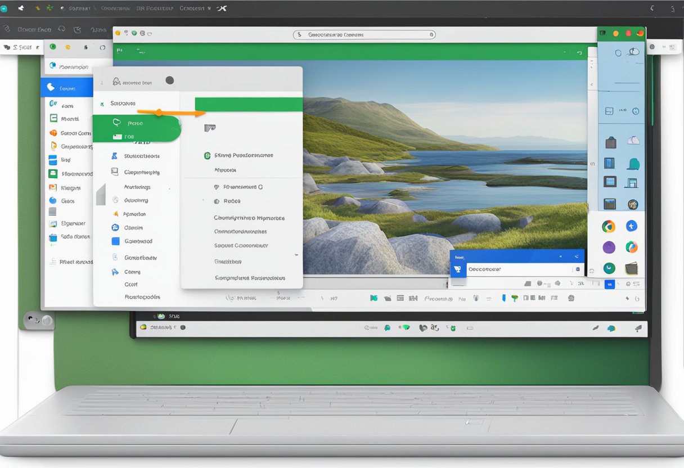Open the chevron at the end of the highlighted row

click(296, 255)
